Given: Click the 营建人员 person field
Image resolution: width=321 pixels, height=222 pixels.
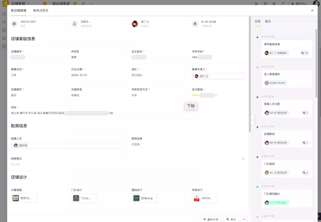Looking at the screenshot, I should 67,146.
